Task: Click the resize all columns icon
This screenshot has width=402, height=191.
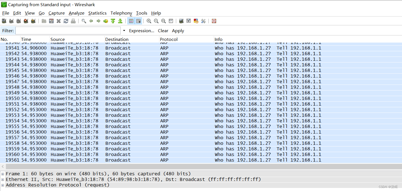Action: tap(171, 21)
